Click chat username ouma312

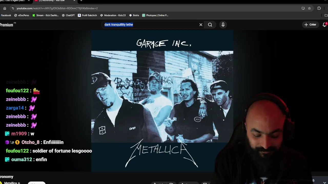tap(22, 159)
